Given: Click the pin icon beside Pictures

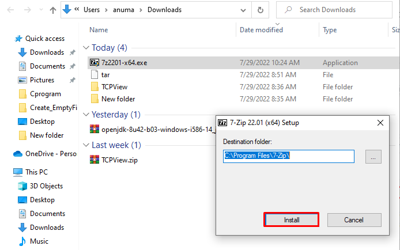Looking at the screenshot, I should pyautogui.click(x=73, y=80).
